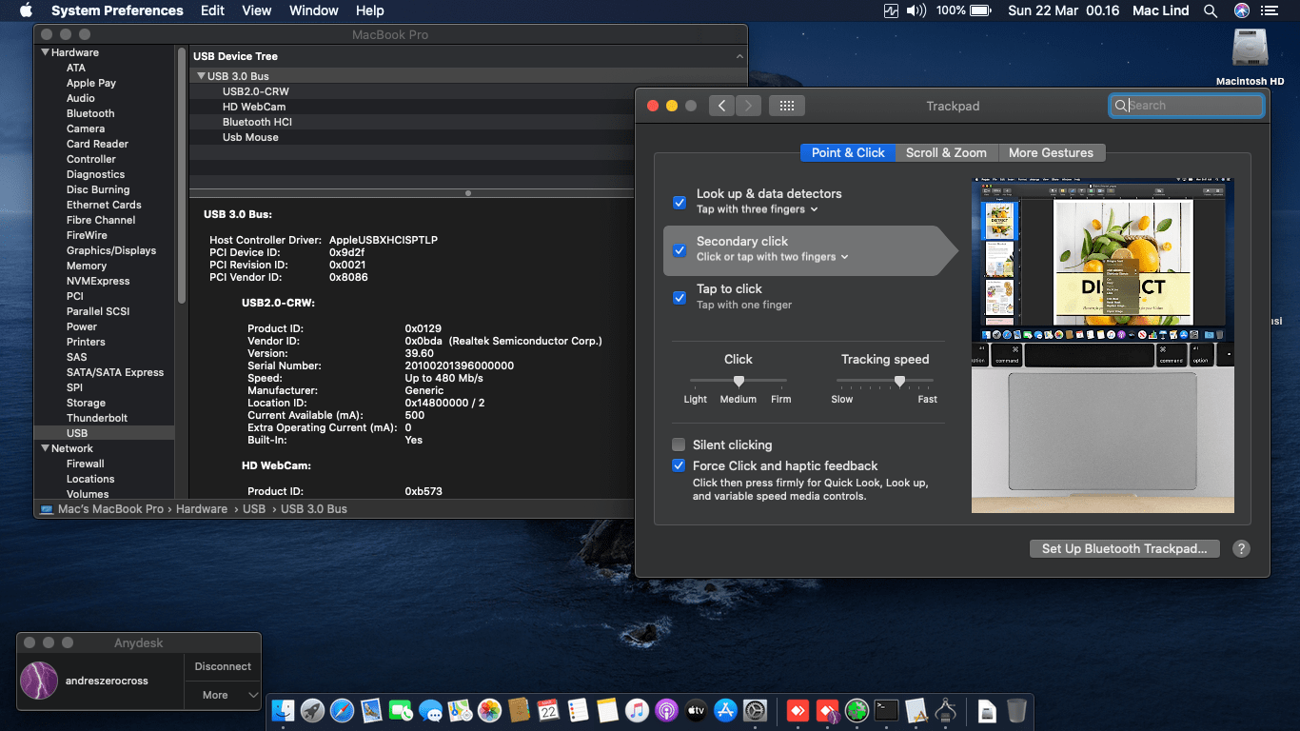Select Bluetooth HCI in USB tree

(x=257, y=122)
